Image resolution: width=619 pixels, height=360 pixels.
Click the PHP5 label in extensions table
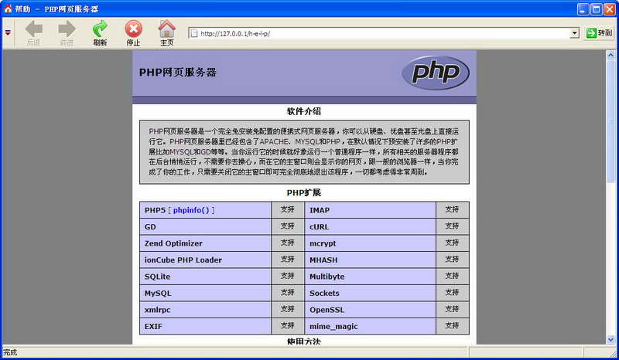click(155, 210)
